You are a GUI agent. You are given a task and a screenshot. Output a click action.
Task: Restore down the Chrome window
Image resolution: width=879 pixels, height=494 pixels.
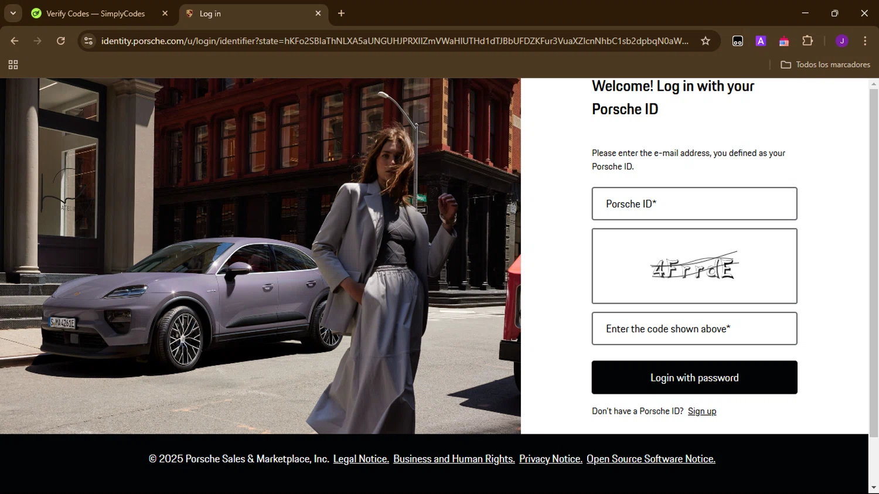coord(834,13)
